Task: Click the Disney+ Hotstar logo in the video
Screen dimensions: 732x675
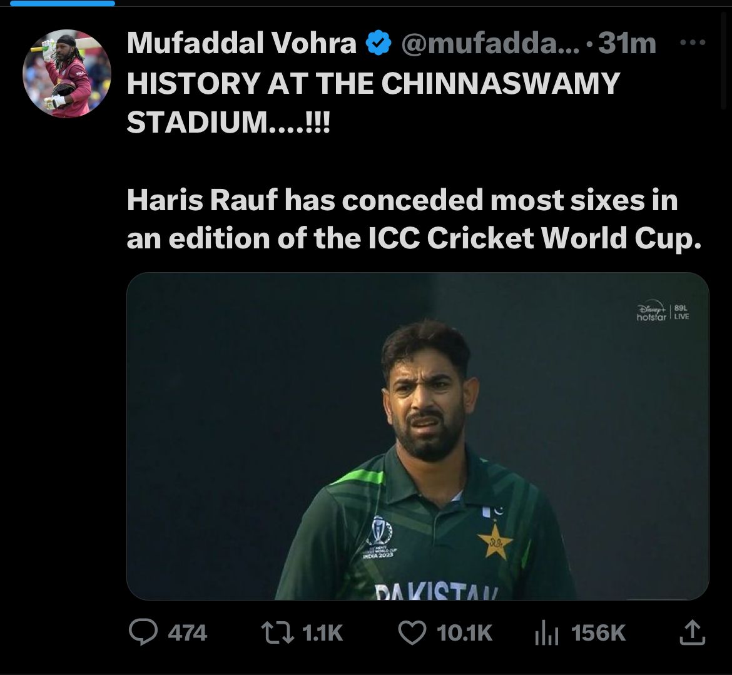Action: [x=651, y=312]
